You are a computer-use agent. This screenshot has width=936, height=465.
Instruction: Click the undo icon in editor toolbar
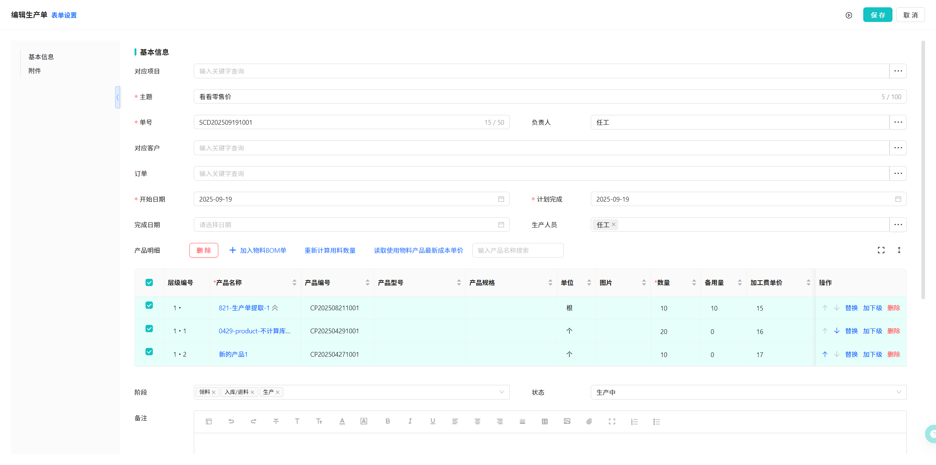pyautogui.click(x=231, y=421)
